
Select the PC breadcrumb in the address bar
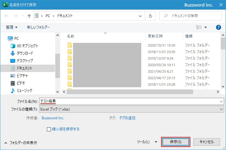[x=48, y=16]
